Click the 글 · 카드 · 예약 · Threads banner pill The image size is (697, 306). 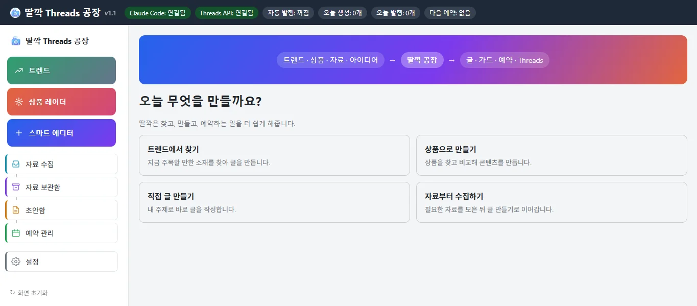[504, 60]
